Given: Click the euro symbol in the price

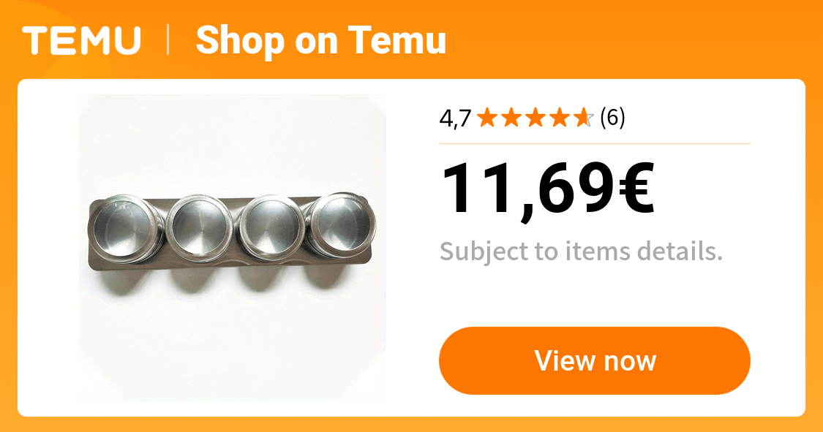Looking at the screenshot, I should [636, 187].
